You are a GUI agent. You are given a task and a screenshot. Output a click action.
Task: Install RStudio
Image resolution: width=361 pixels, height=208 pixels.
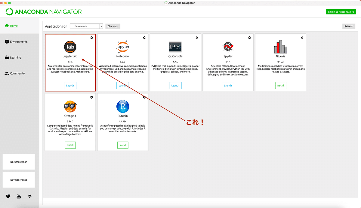pyautogui.click(x=123, y=145)
